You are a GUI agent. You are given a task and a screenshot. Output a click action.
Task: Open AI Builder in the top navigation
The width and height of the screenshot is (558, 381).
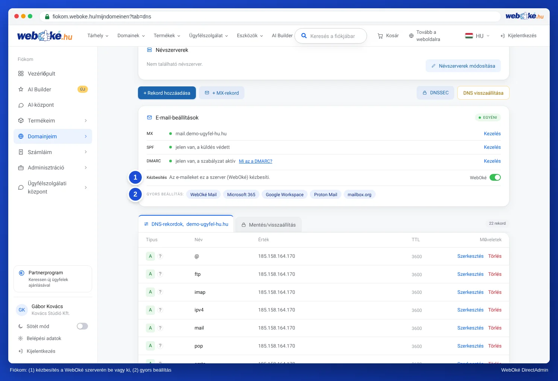tap(282, 36)
